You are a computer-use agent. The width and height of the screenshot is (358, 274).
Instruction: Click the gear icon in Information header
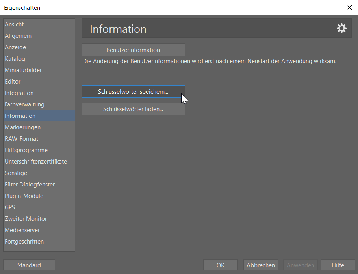click(x=341, y=28)
